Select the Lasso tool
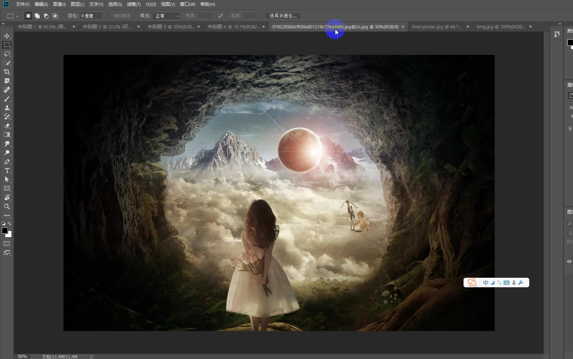 click(7, 54)
